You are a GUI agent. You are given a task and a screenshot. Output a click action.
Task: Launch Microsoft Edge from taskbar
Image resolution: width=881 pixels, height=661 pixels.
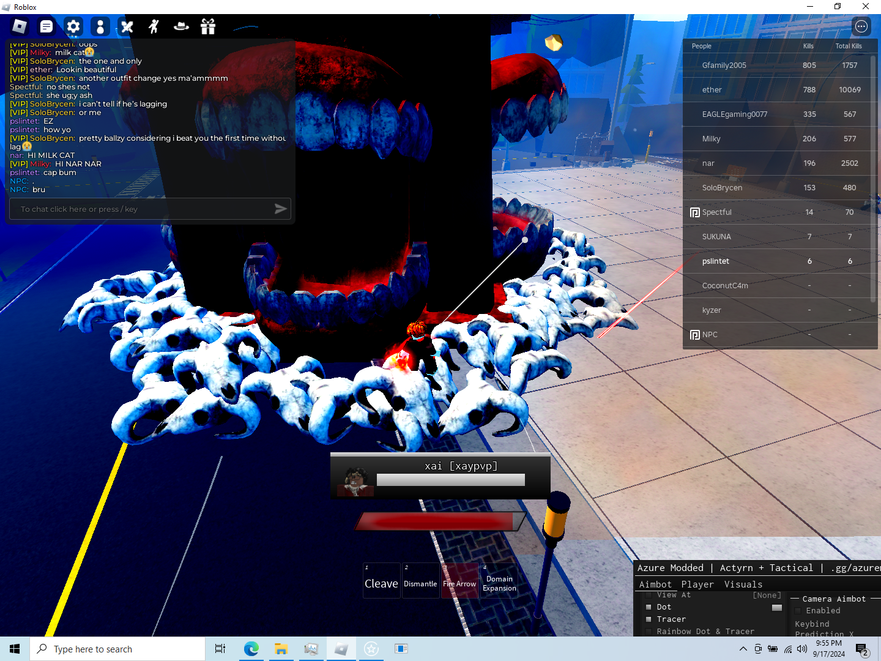[x=251, y=649]
